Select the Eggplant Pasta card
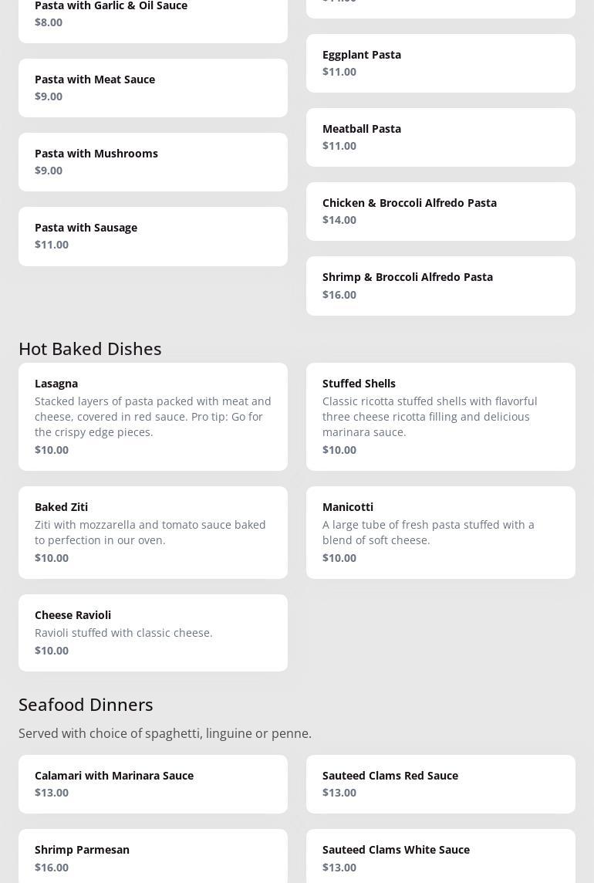The height and width of the screenshot is (883, 594). [440, 63]
